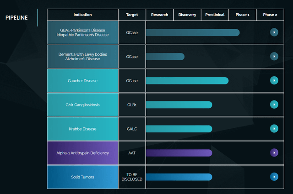Select the Preclinical stage header
The image size is (293, 194).
[x=215, y=15]
